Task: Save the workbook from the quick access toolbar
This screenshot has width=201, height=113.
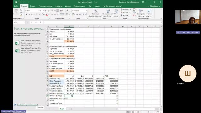Action: click(x=16, y=2)
